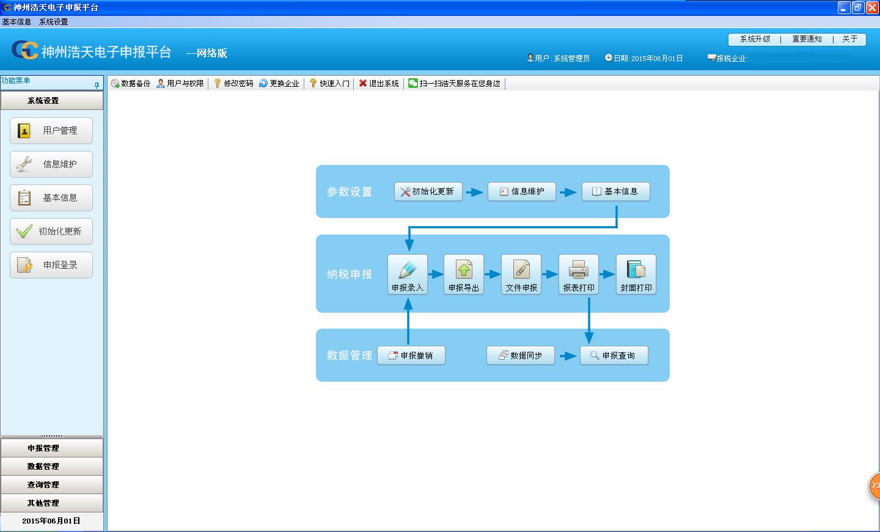Open the 基本信息 menu in menu bar
This screenshot has height=532, width=880.
coord(16,21)
